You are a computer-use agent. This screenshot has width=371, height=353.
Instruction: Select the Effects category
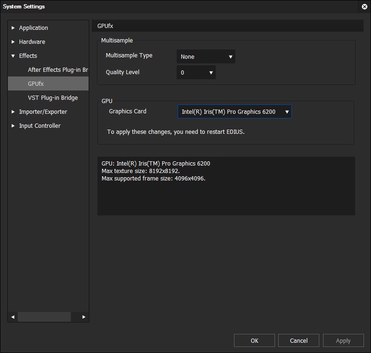tap(28, 56)
